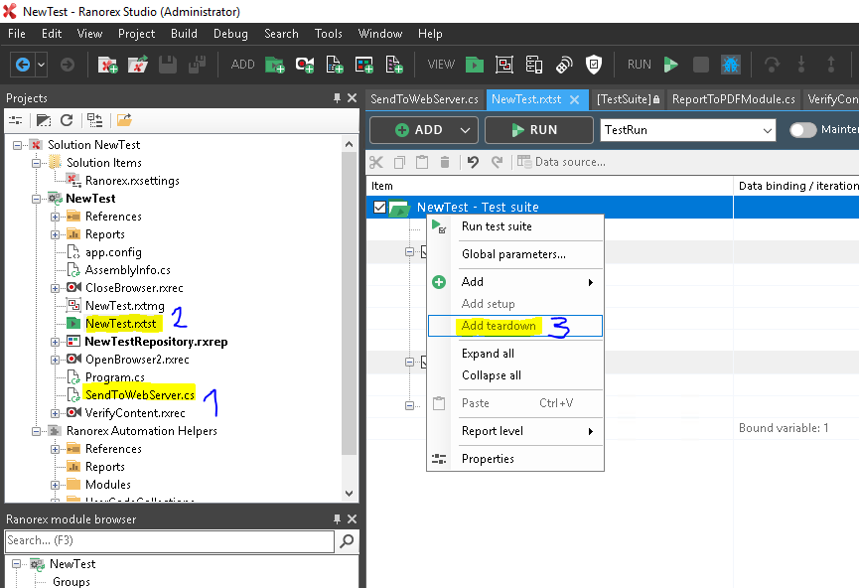
Task: Open the File menu
Action: coord(17,34)
